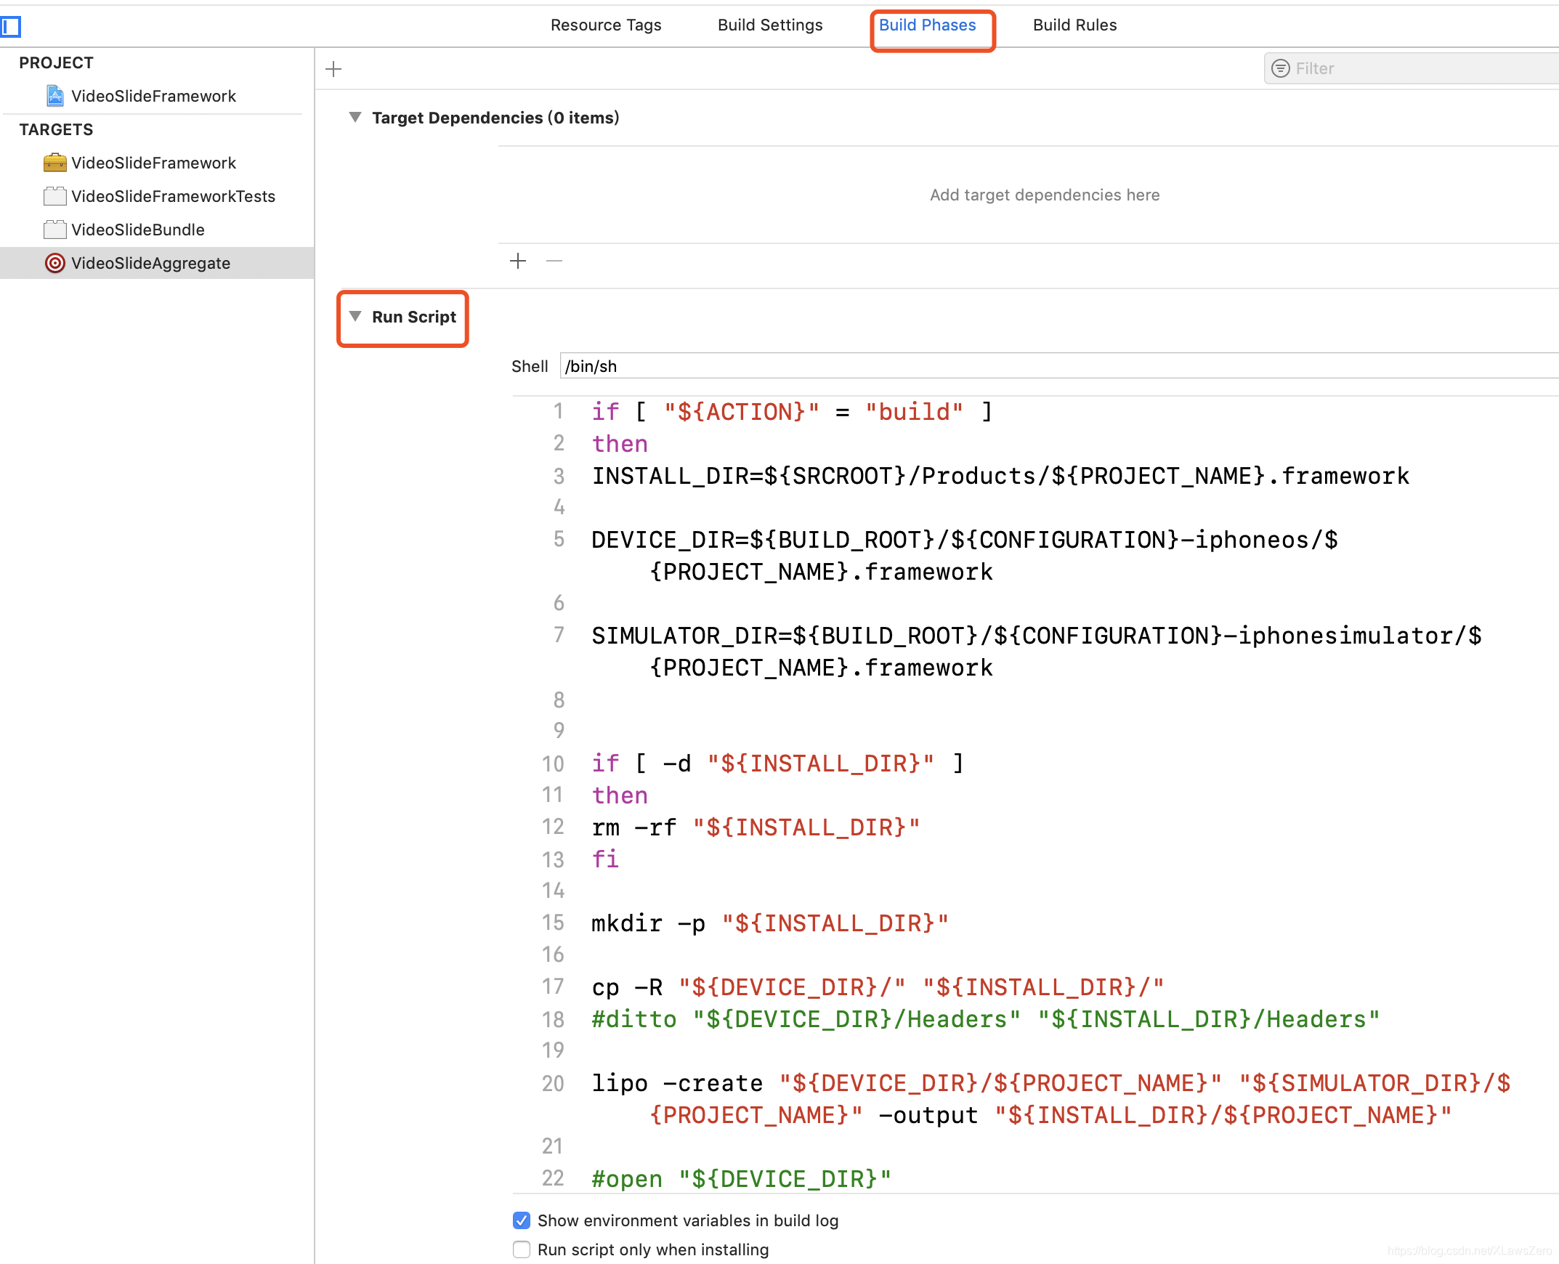Click the remove dependency minus icon
The height and width of the screenshot is (1264, 1559).
(x=554, y=261)
